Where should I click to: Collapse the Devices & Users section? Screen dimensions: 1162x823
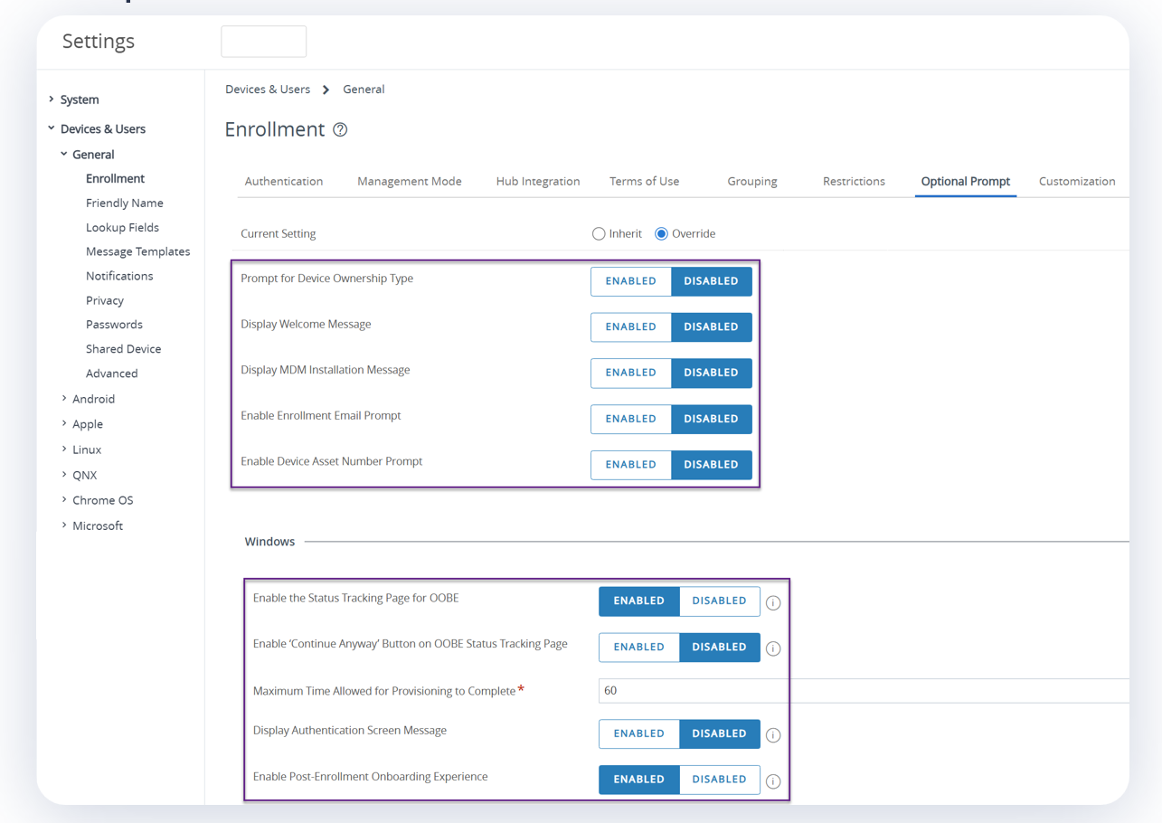pos(52,128)
